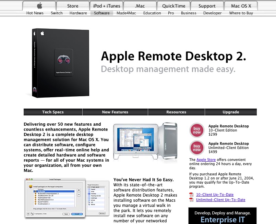Open the New Features section button
This screenshot has width=276, height=224.
[115, 112]
